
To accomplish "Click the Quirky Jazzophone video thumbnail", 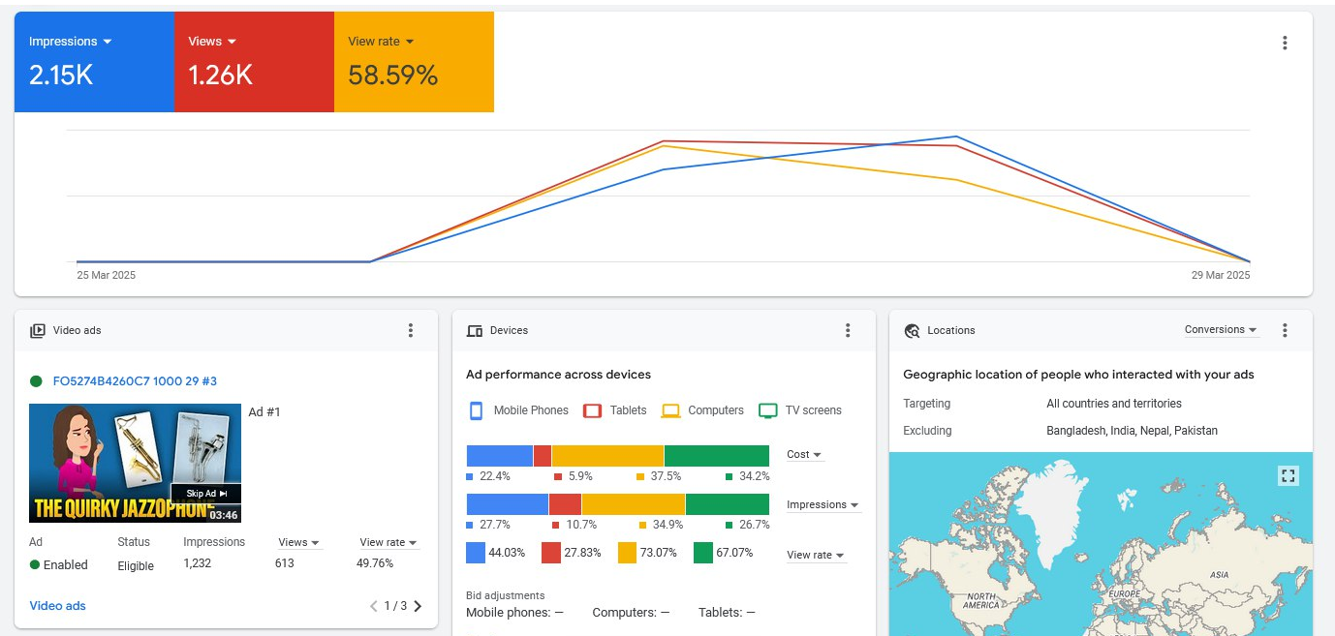I will 135,463.
